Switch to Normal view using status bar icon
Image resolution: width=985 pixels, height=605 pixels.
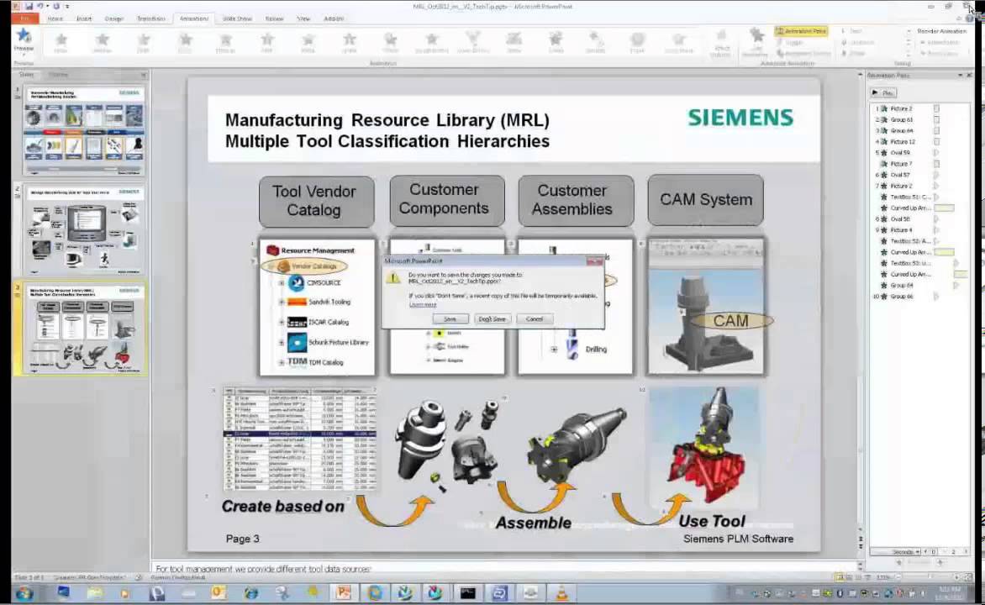[840, 577]
